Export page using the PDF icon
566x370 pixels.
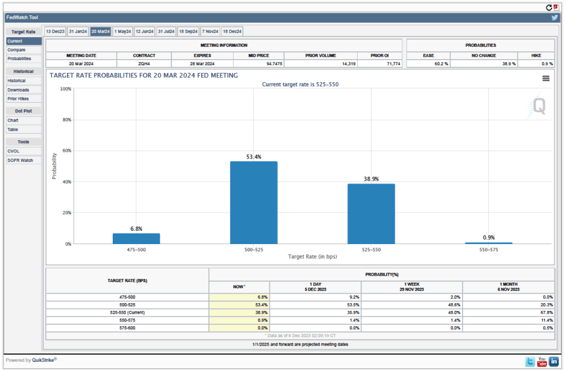(x=556, y=7)
